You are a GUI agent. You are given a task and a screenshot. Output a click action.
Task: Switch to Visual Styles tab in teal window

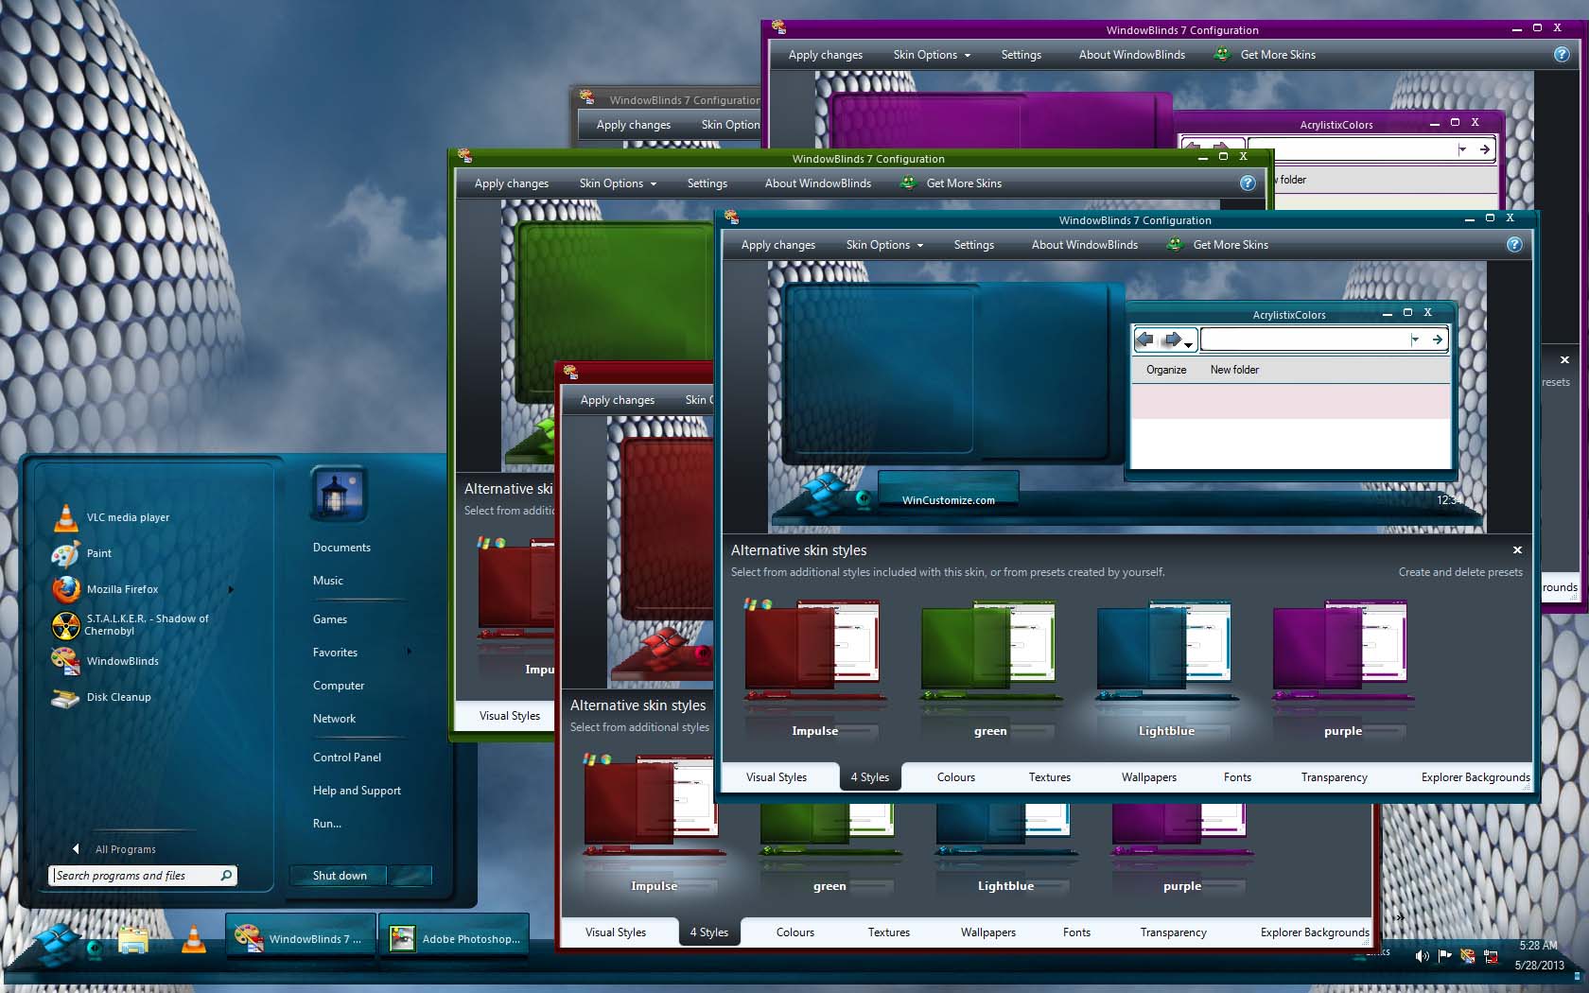[777, 777]
